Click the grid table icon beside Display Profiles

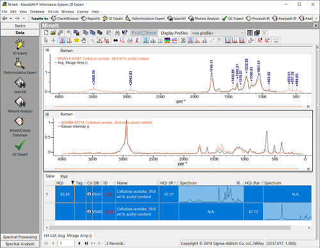pyautogui.click(x=250, y=33)
